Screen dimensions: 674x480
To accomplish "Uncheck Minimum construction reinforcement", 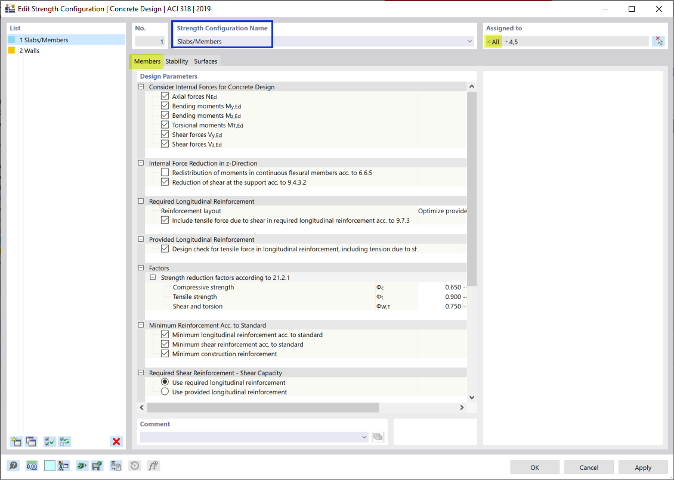I will point(165,353).
